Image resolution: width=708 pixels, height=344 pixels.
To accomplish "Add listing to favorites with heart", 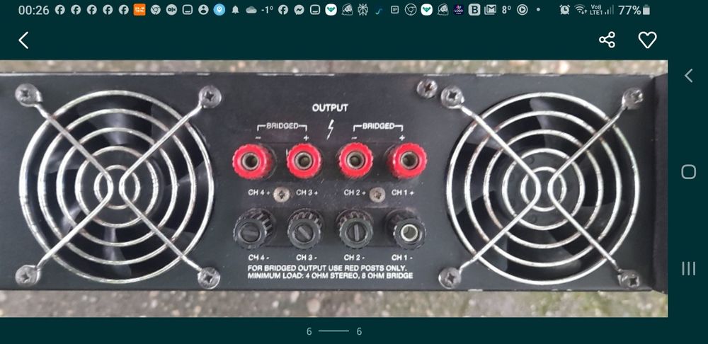I will coord(648,40).
